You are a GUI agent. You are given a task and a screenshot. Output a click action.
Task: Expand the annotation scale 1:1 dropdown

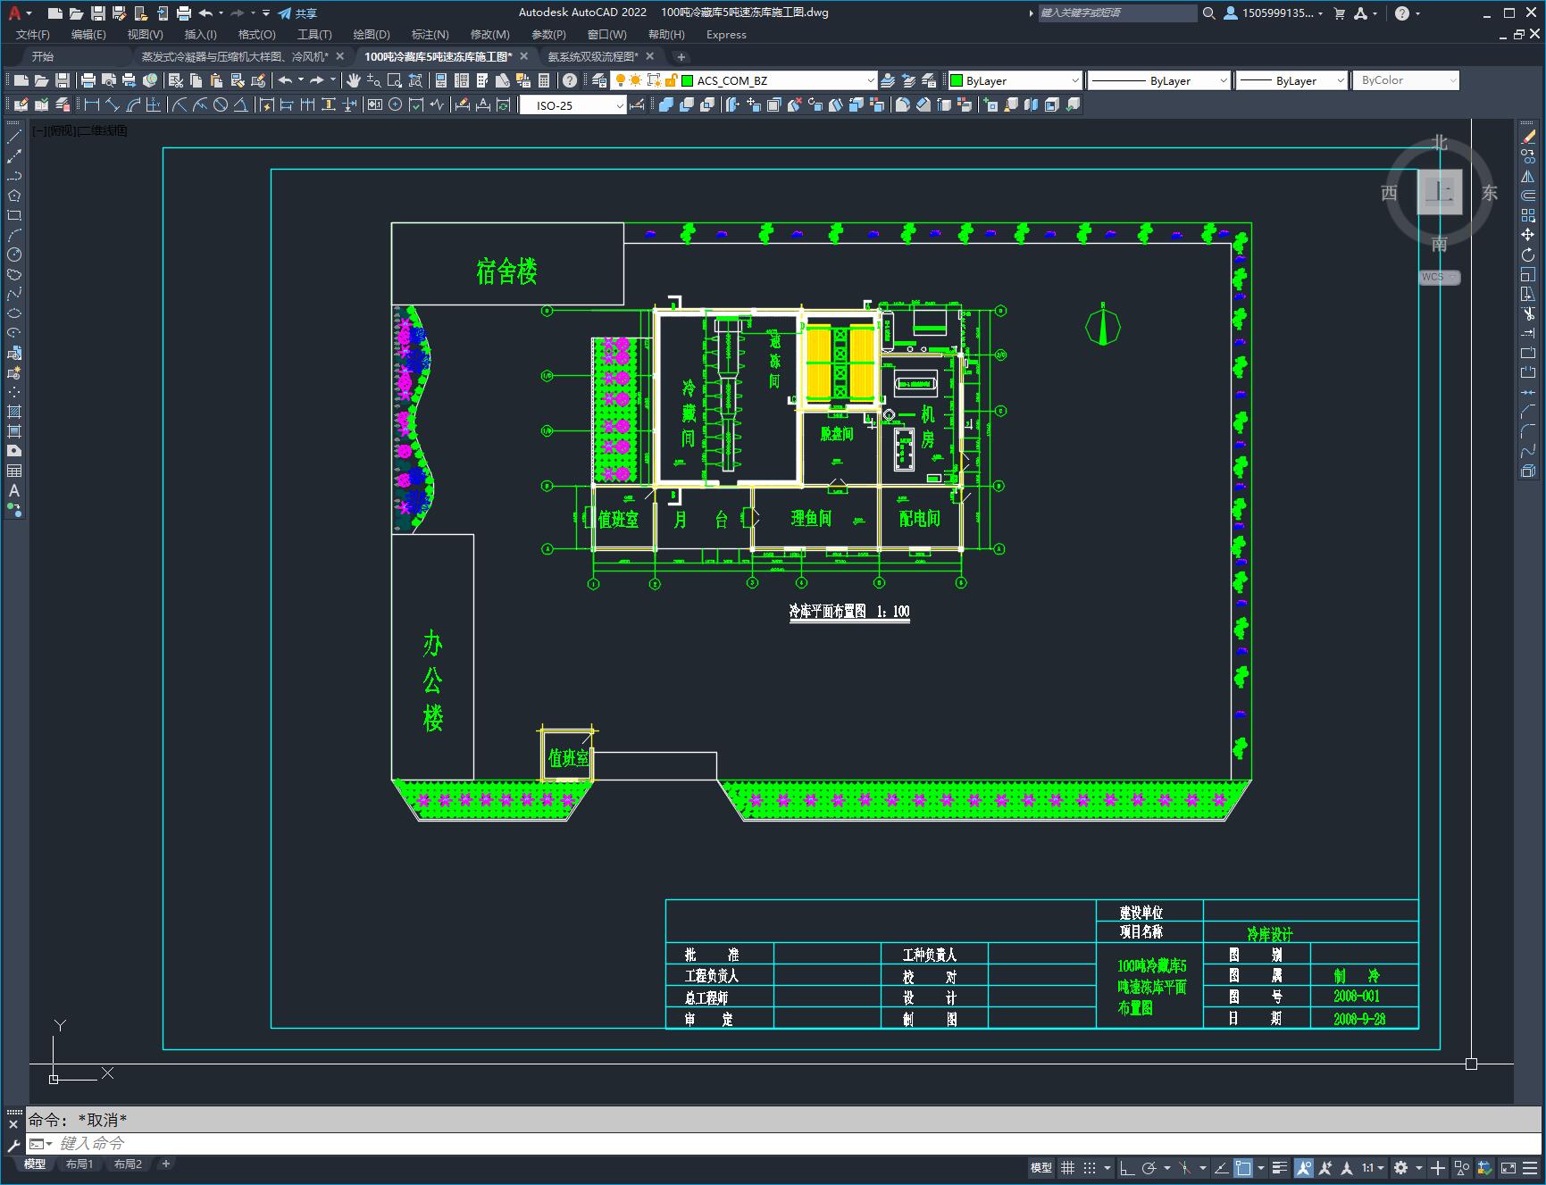click(1373, 1167)
